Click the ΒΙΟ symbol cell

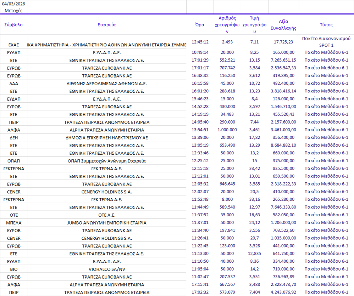[13, 269]
